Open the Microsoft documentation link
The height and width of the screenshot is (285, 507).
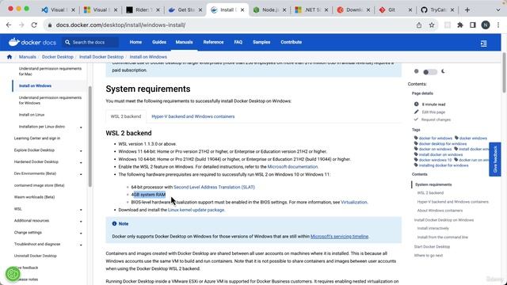[x=292, y=167]
